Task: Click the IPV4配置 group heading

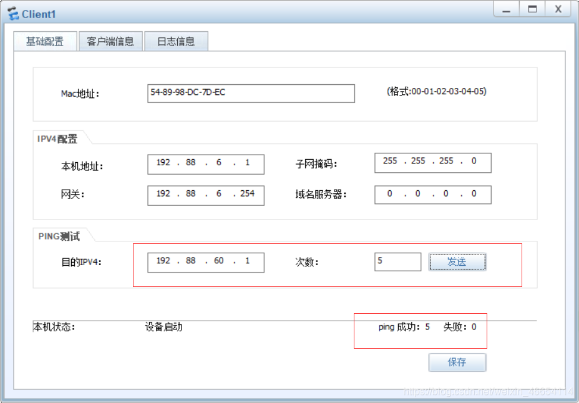Action: tap(57, 138)
